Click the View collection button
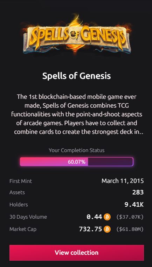 coord(77,253)
